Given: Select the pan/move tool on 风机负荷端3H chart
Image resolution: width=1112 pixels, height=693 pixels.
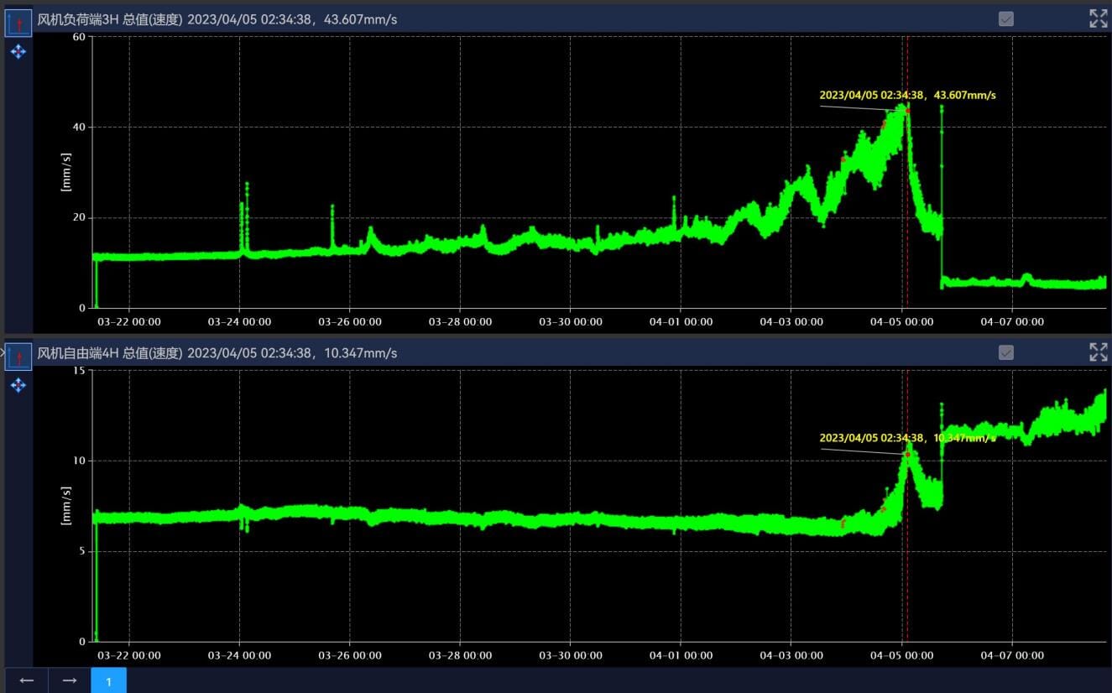Looking at the screenshot, I should coord(18,52).
